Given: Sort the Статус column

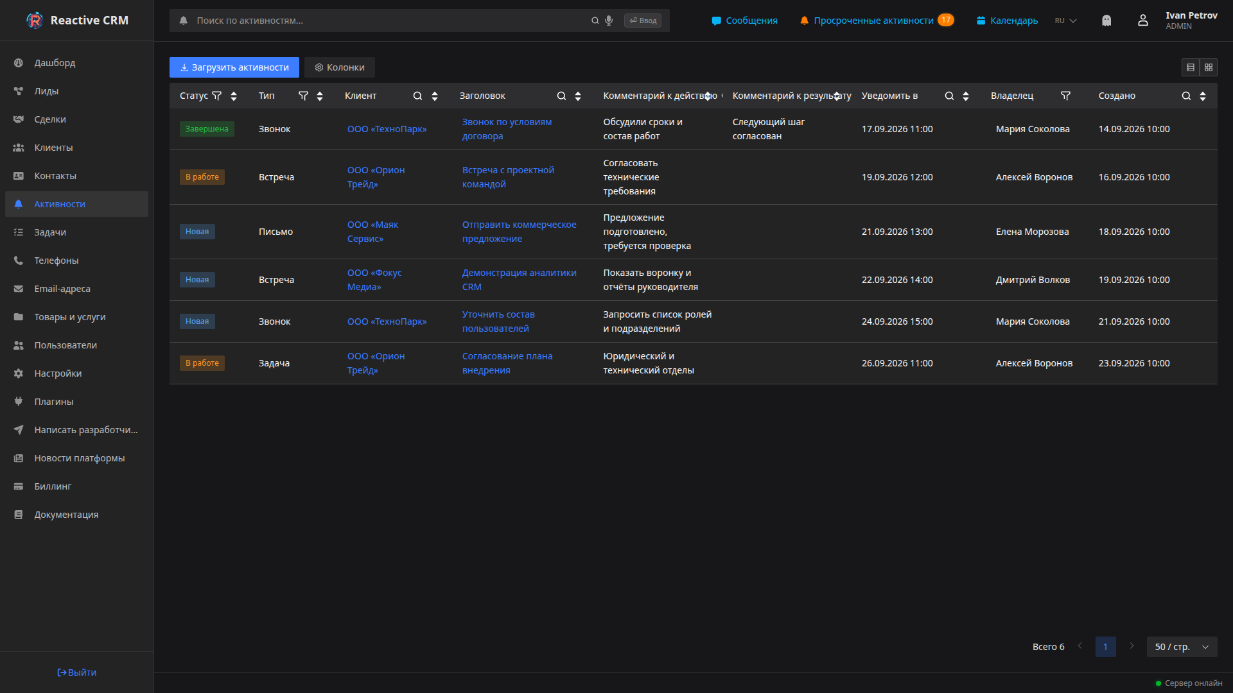Looking at the screenshot, I should (234, 96).
